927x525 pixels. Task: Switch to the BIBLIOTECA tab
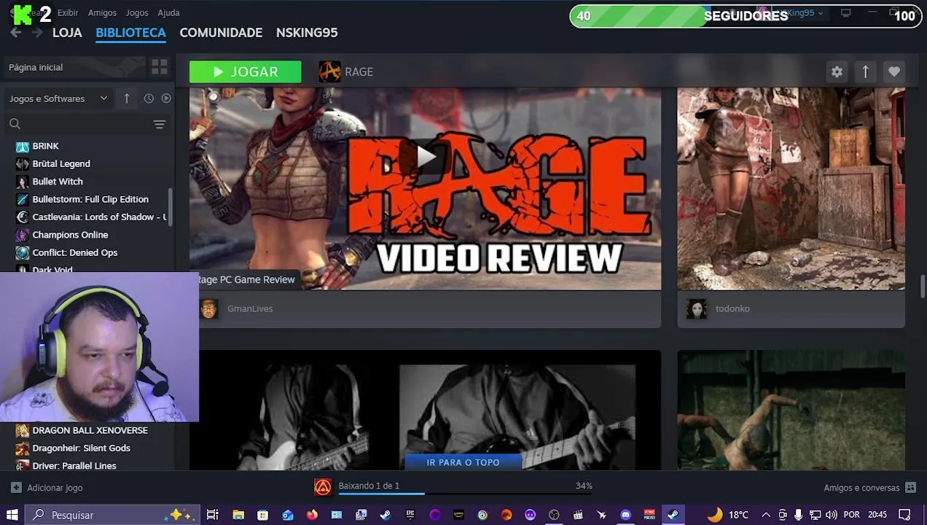(130, 33)
